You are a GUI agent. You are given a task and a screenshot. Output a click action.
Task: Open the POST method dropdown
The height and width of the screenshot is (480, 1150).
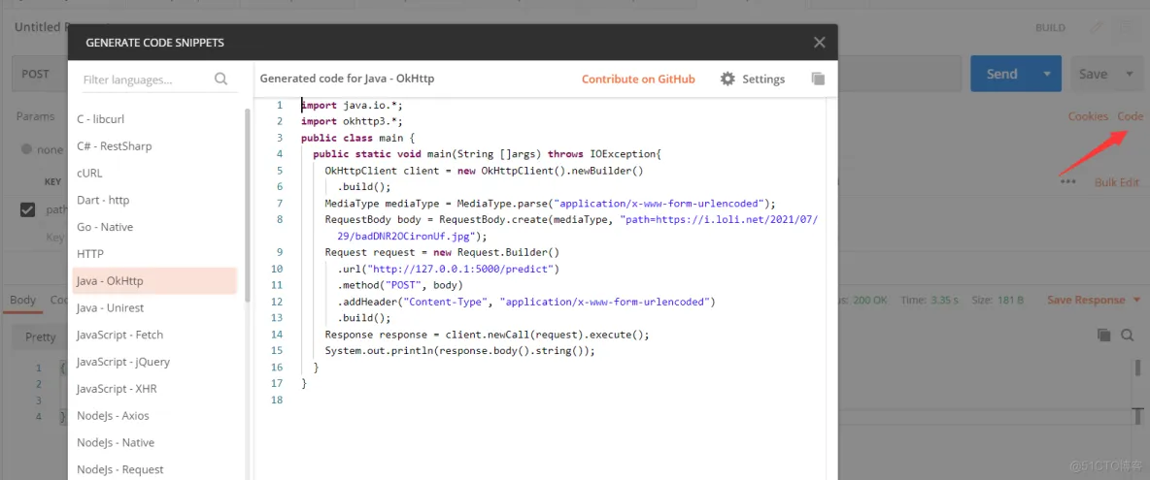pos(41,74)
